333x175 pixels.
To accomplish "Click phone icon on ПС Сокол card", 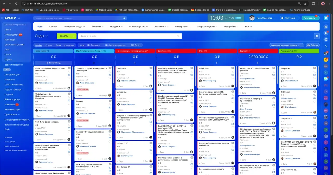I will (314, 95).
